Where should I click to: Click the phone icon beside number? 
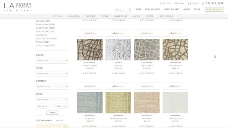(x=203, y=3)
